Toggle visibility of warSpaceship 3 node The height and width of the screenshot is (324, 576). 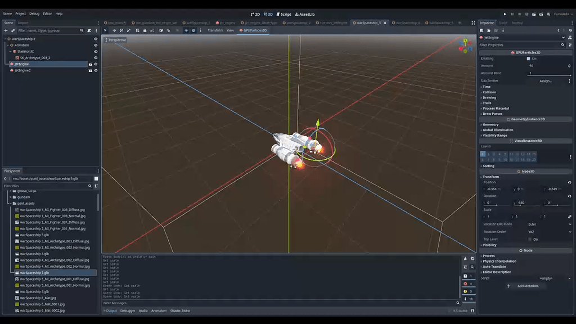click(x=96, y=39)
